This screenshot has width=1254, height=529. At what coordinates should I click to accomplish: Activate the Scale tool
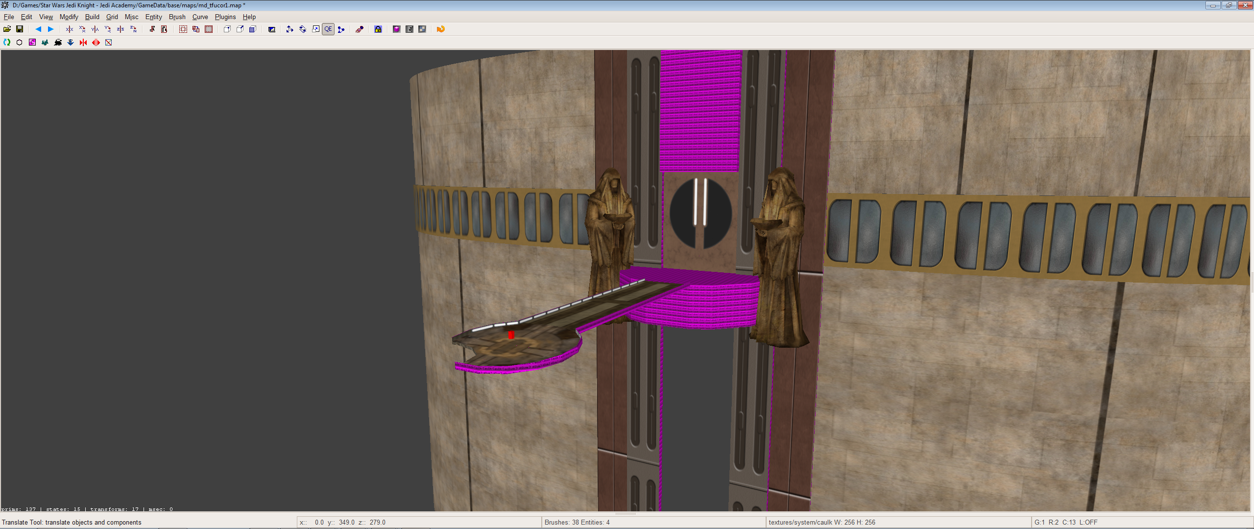pos(315,29)
